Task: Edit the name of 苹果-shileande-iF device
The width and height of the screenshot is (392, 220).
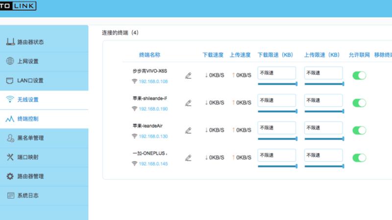Action: (x=188, y=103)
